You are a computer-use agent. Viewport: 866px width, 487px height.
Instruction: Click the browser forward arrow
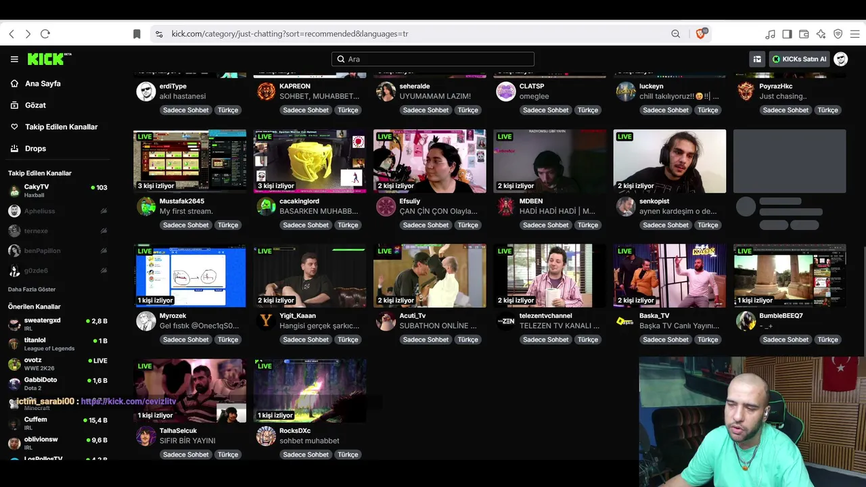click(28, 34)
